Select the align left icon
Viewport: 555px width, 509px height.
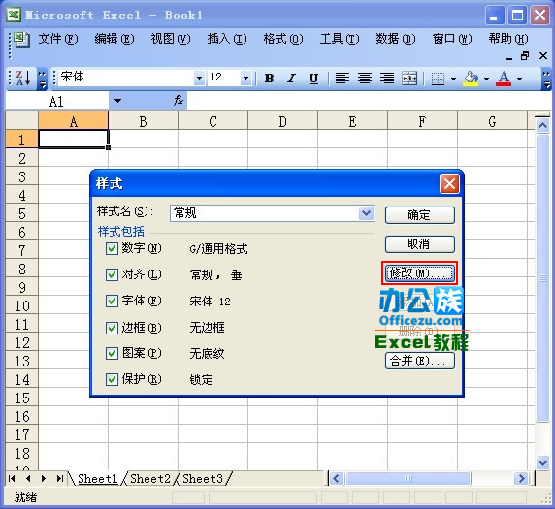coord(343,79)
